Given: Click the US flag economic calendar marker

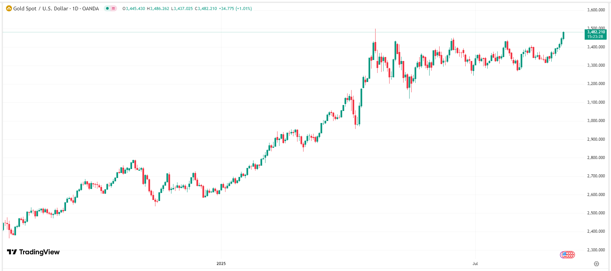Looking at the screenshot, I should 565,255.
